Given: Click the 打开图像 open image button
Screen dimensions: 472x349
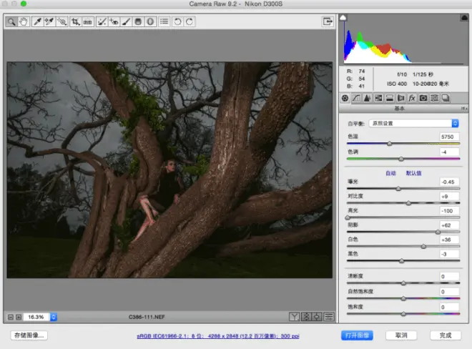Looking at the screenshot, I should pyautogui.click(x=357, y=335).
